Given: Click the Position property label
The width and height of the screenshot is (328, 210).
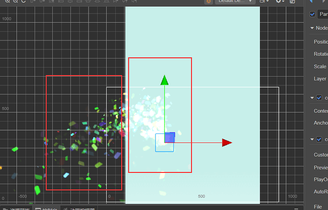Looking at the screenshot, I should (321, 42).
